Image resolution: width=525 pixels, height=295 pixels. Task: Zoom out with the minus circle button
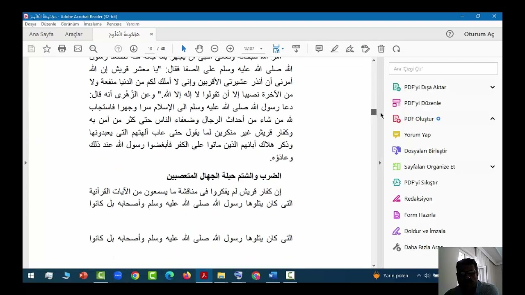tap(215, 49)
